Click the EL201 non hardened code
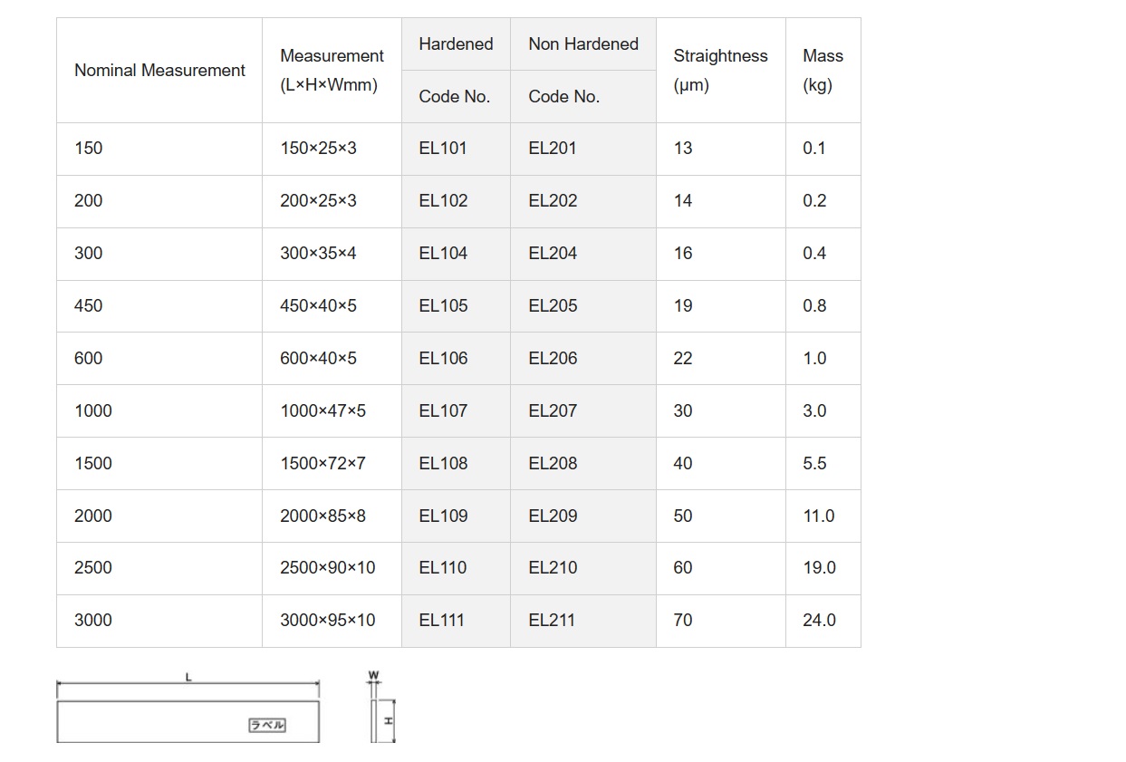The height and width of the screenshot is (762, 1126). click(552, 149)
